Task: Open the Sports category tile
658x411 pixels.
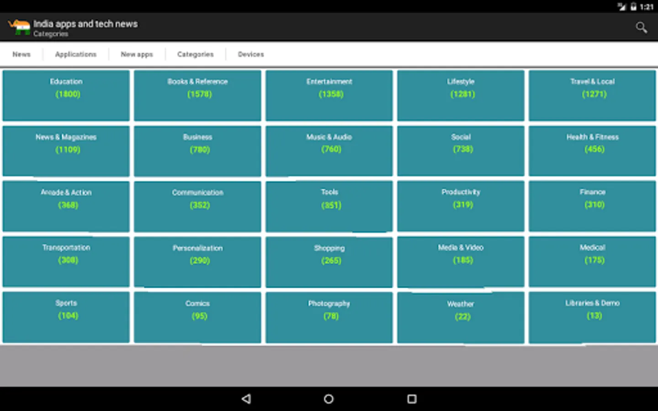Action: point(66,317)
